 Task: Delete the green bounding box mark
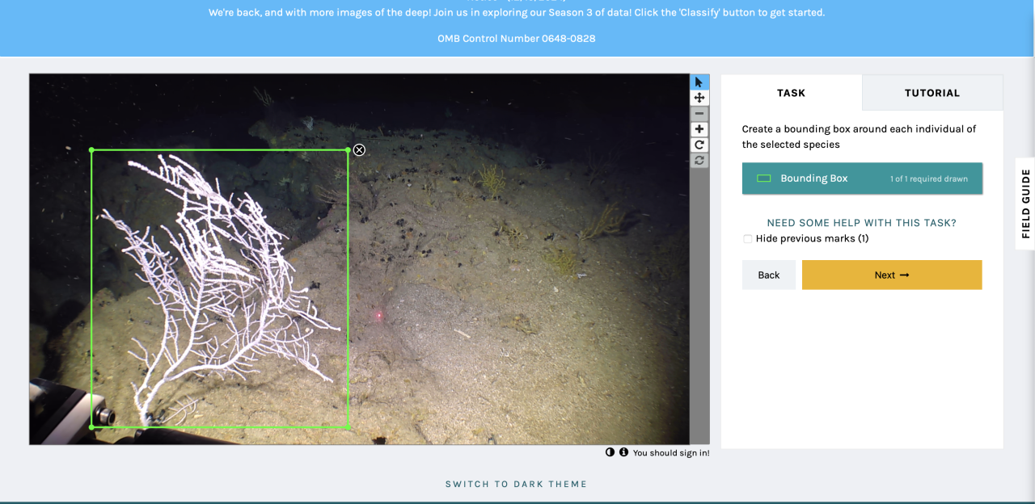pyautogui.click(x=359, y=149)
